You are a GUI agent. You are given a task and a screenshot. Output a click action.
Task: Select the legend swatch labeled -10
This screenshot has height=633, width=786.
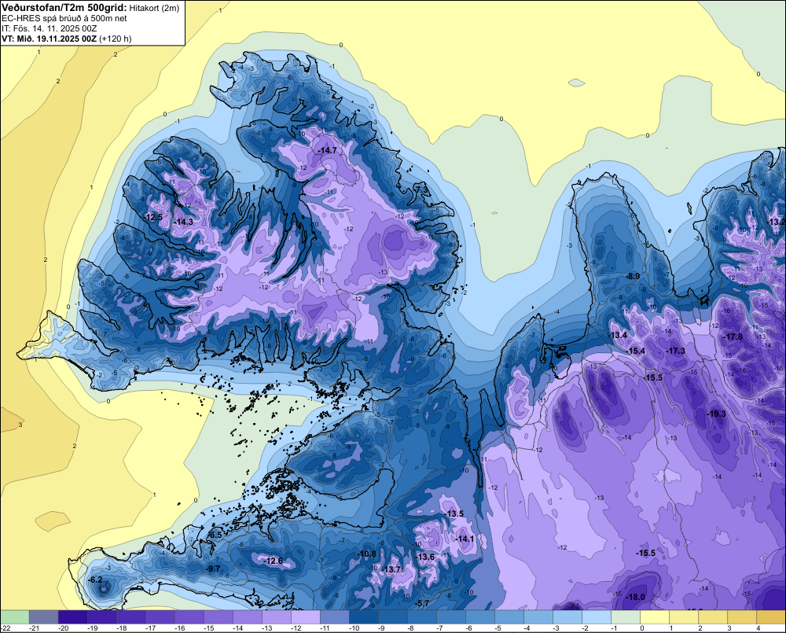[x=363, y=617]
